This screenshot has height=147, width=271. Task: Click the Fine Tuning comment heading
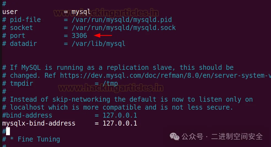39,139
